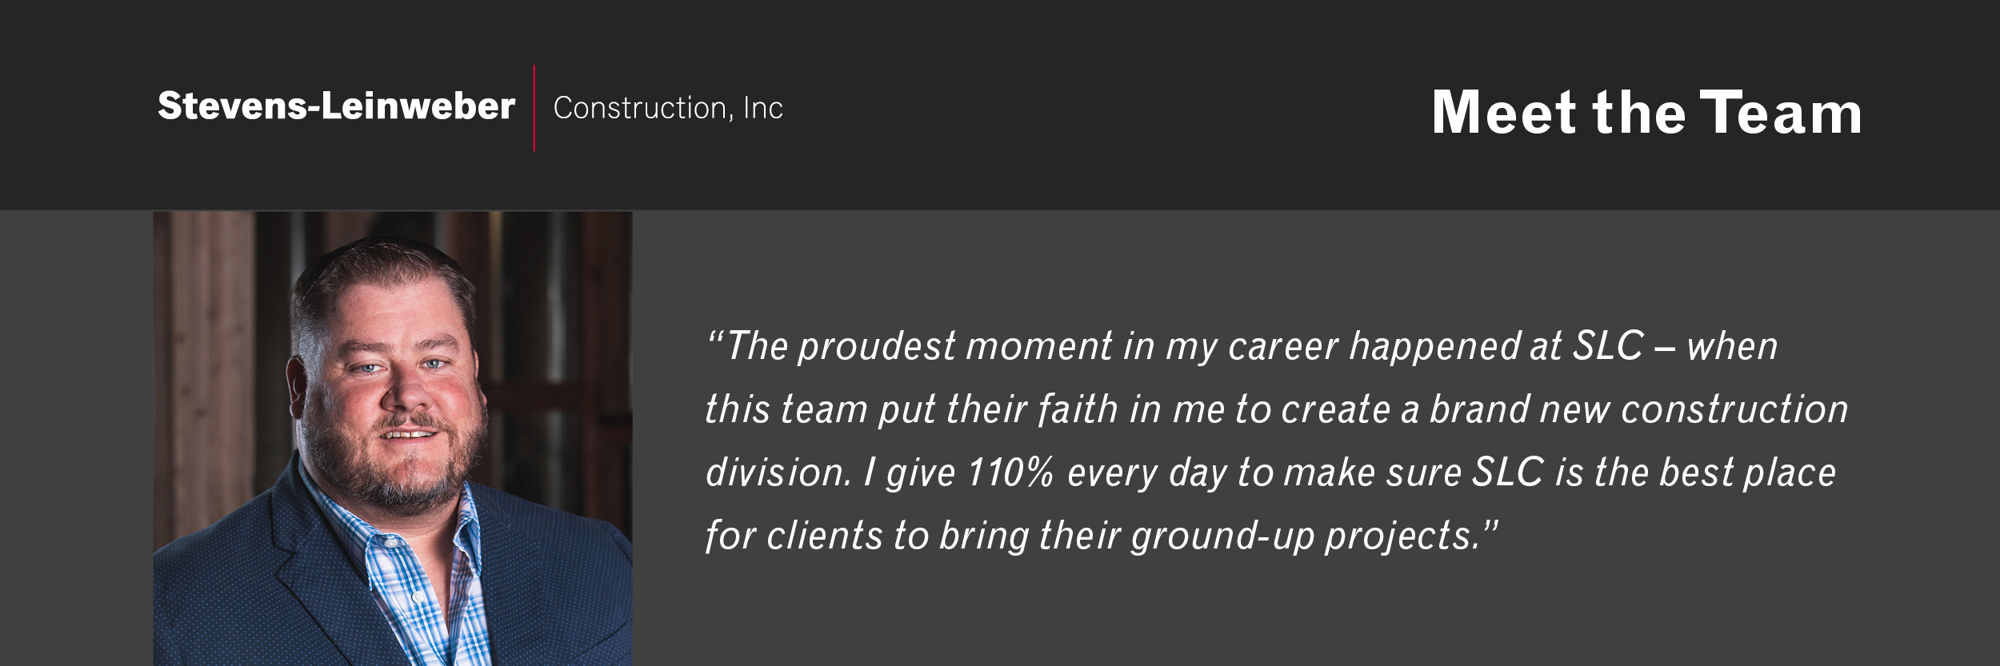Click the quote line starting "this team put"
Viewport: 2000px width, 666px height.
click(1277, 410)
